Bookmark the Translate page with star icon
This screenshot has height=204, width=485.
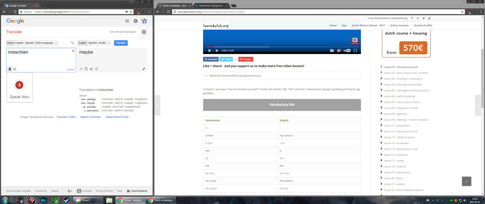pos(131,12)
